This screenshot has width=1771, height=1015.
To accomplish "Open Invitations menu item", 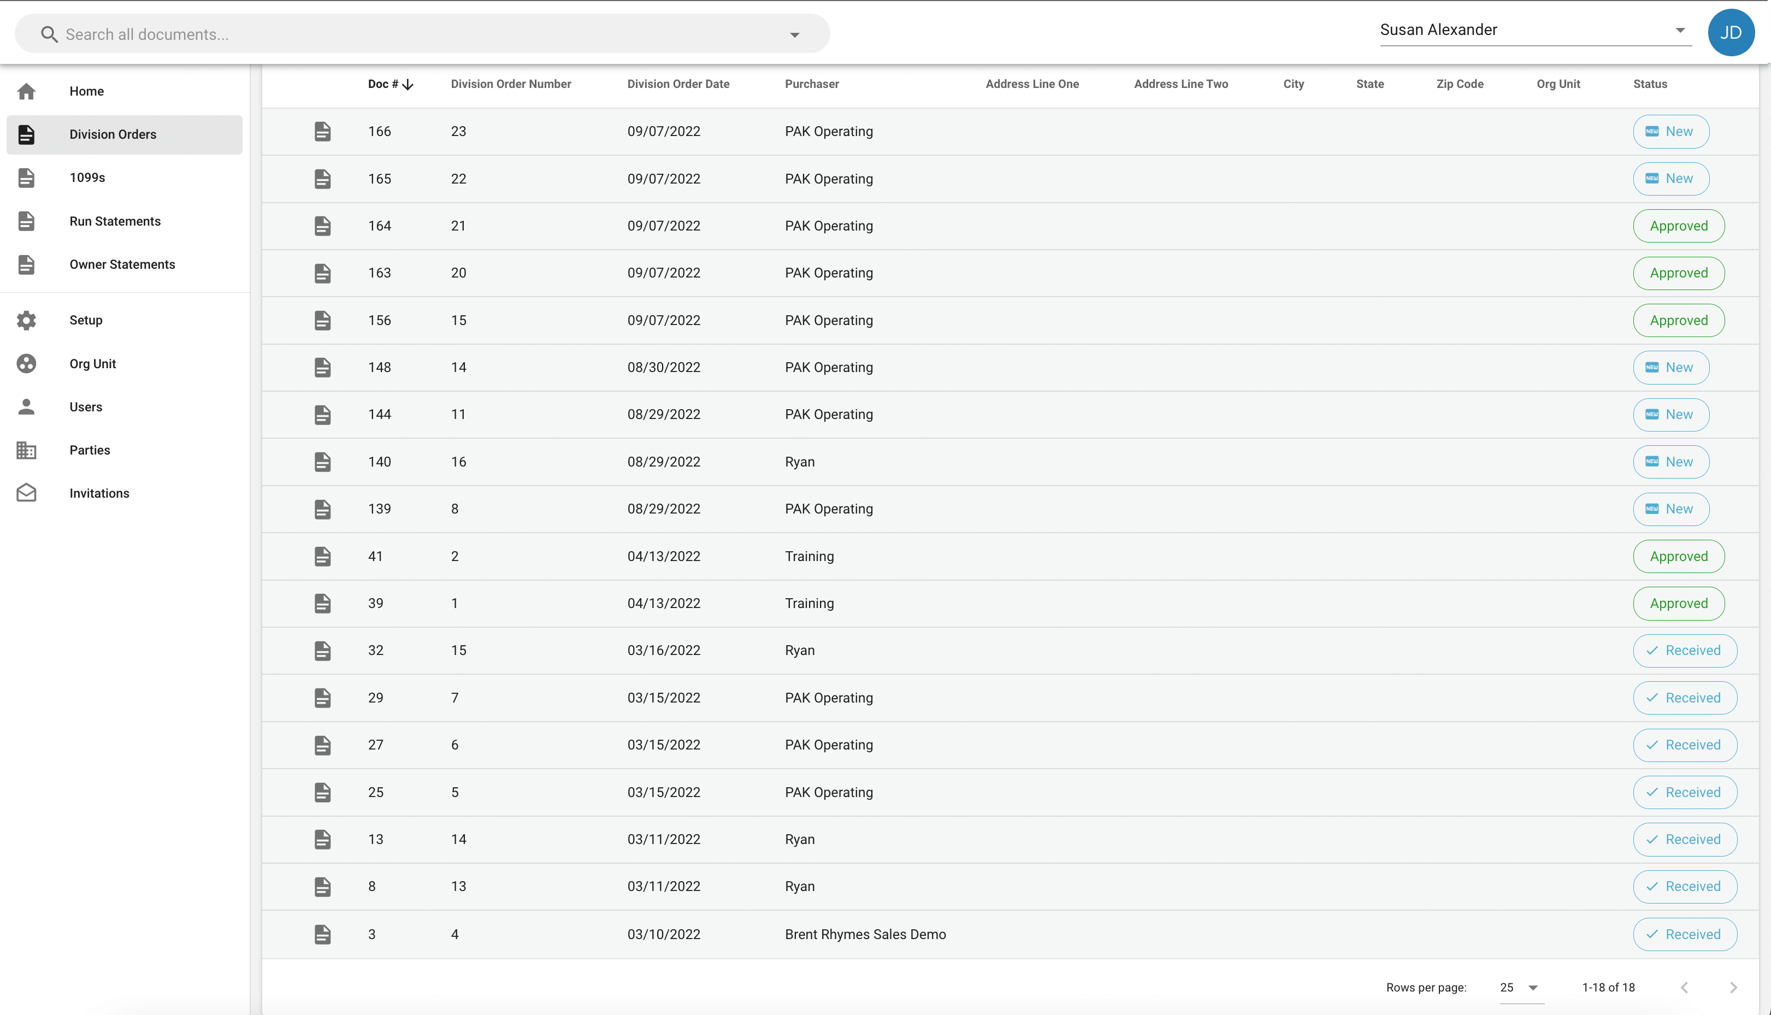I will (x=125, y=493).
